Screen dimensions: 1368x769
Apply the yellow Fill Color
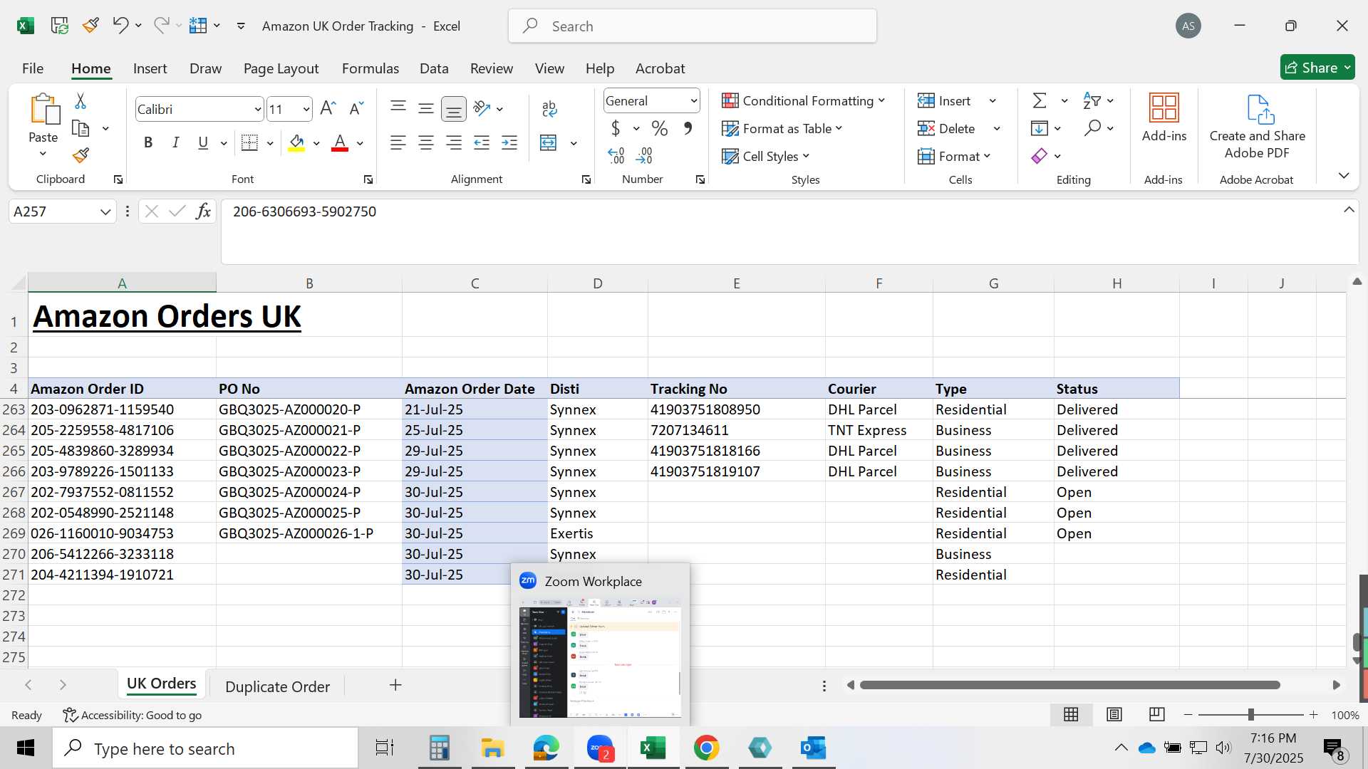[x=297, y=143]
